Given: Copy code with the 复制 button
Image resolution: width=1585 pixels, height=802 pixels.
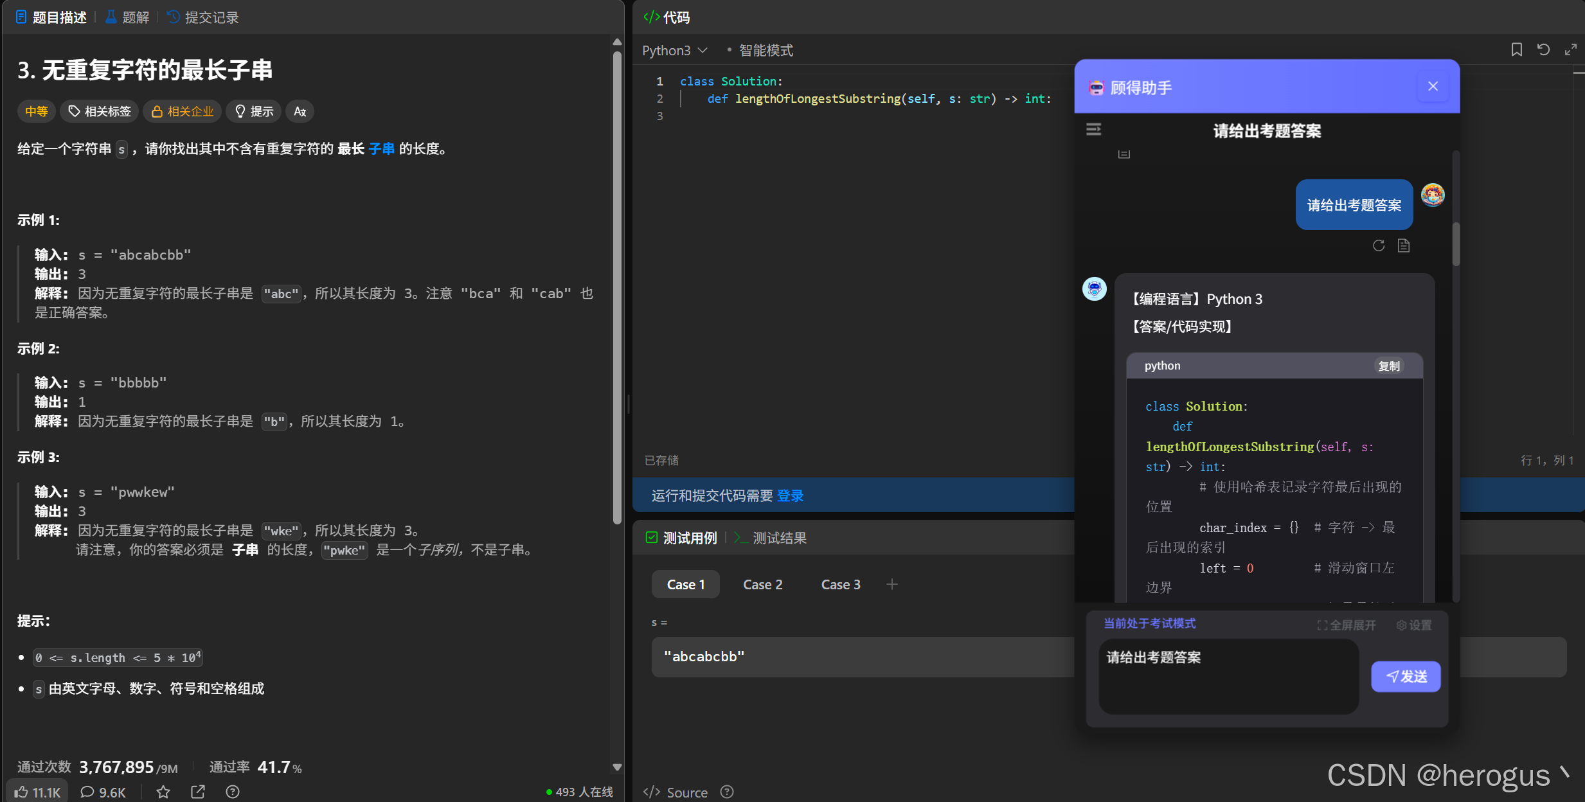Looking at the screenshot, I should pos(1388,366).
